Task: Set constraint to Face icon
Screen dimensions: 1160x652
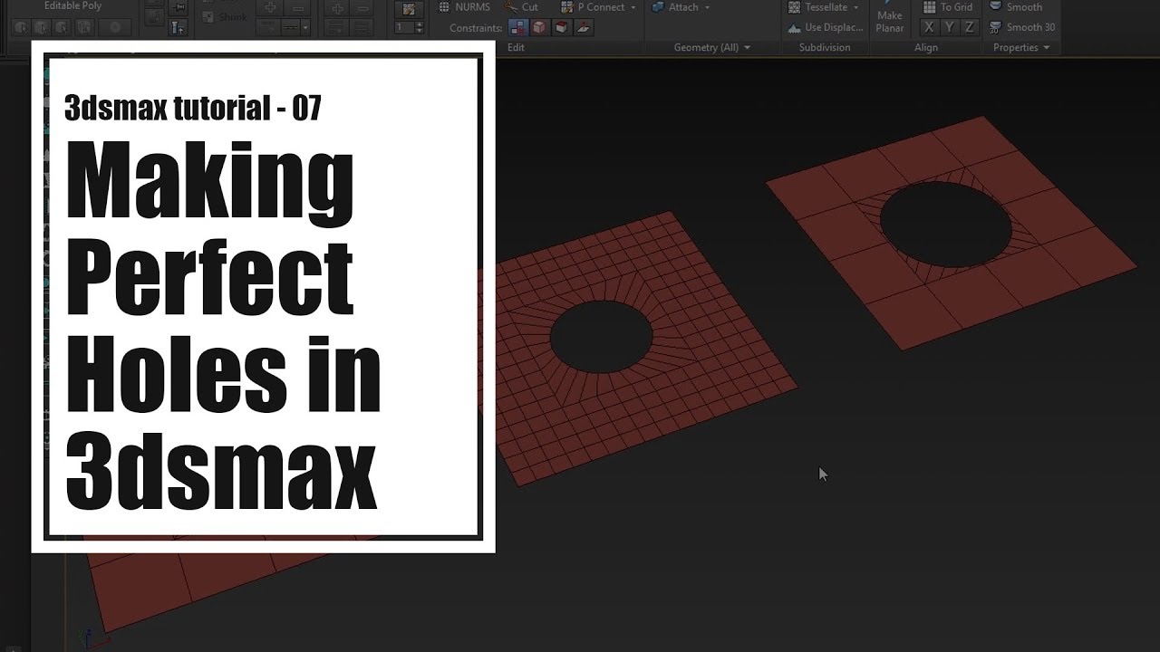Action: 561,28
